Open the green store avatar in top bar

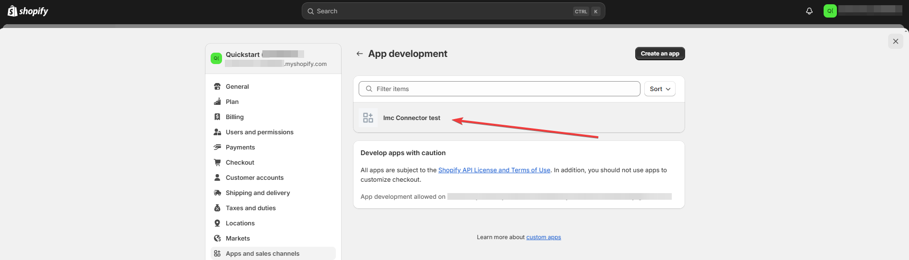[x=830, y=11]
